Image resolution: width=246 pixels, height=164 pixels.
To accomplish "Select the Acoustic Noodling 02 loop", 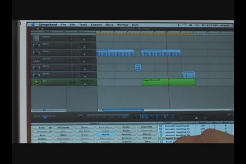I will point(177,126).
